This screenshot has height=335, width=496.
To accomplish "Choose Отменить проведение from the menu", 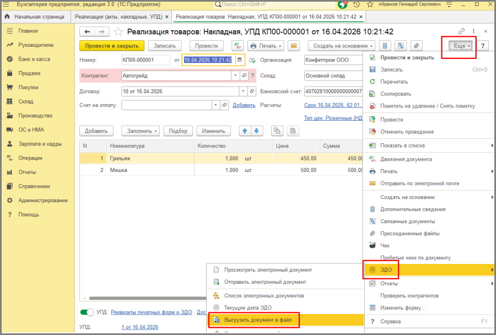I will click(x=407, y=132).
